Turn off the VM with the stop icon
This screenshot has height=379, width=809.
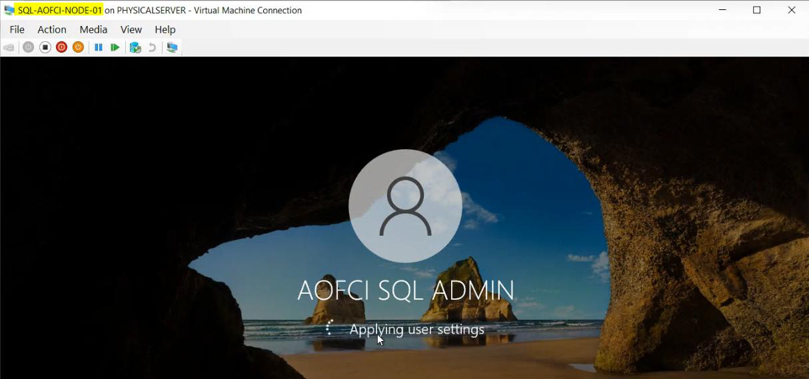(x=45, y=47)
